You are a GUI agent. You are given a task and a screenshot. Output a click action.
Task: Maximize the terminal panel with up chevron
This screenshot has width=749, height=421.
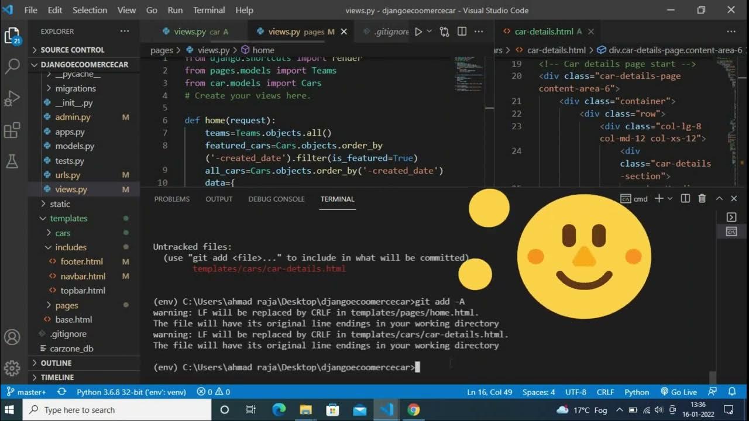point(719,199)
